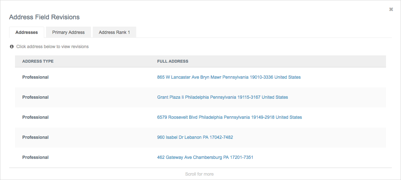Click Professional type in the Bryn Mawr row
The image size is (401, 180).
tap(35, 77)
